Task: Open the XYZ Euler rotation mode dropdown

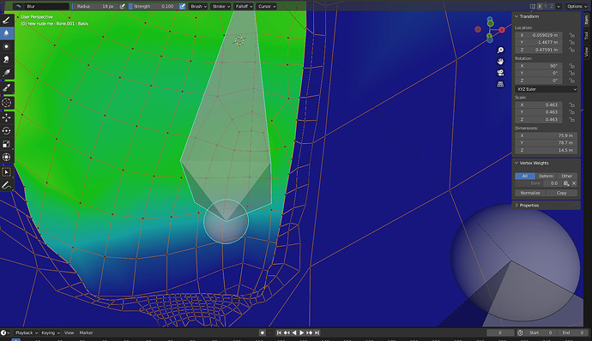Action: click(x=546, y=89)
